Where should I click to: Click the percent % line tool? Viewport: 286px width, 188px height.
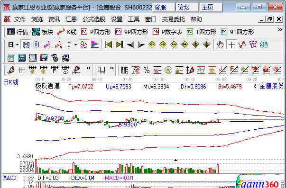click(147, 70)
